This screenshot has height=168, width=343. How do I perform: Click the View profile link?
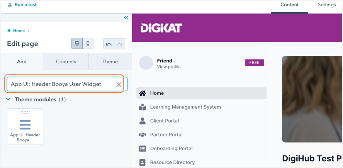pyautogui.click(x=169, y=67)
